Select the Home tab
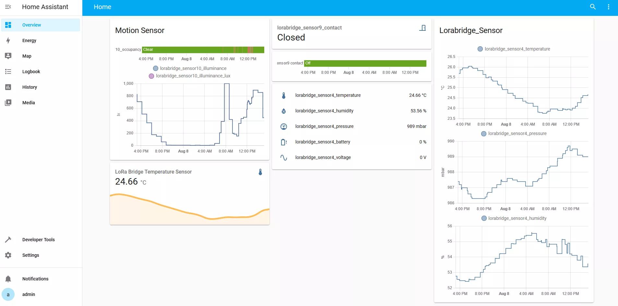 [x=102, y=6]
